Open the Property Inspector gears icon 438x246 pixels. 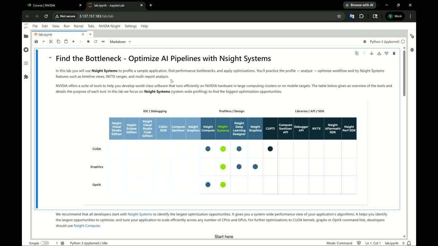point(412,36)
